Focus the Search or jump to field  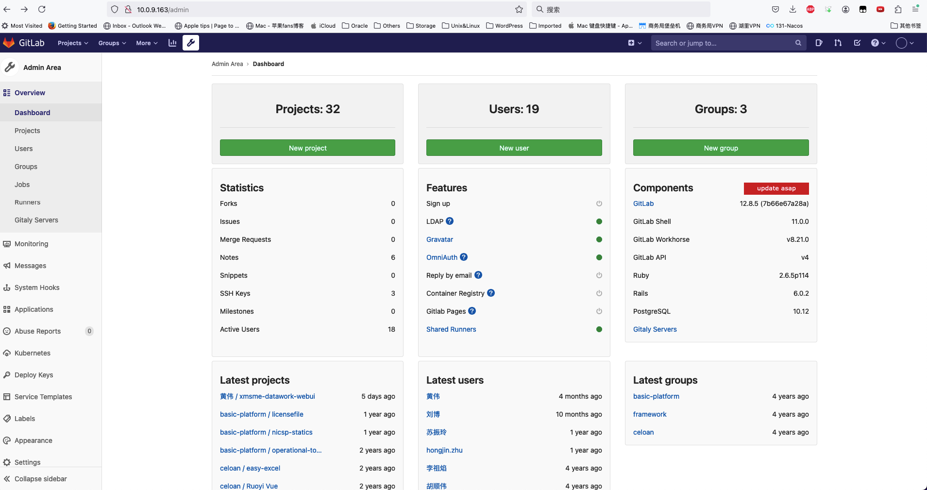pyautogui.click(x=723, y=43)
